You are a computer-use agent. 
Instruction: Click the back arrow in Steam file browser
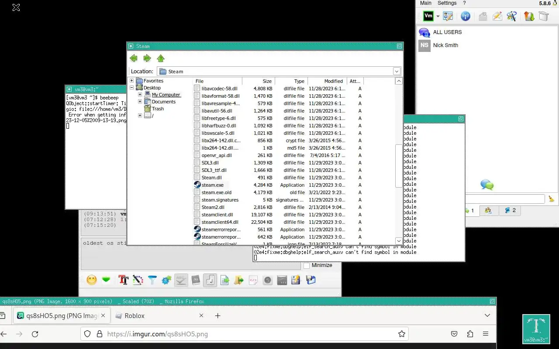[x=134, y=58]
